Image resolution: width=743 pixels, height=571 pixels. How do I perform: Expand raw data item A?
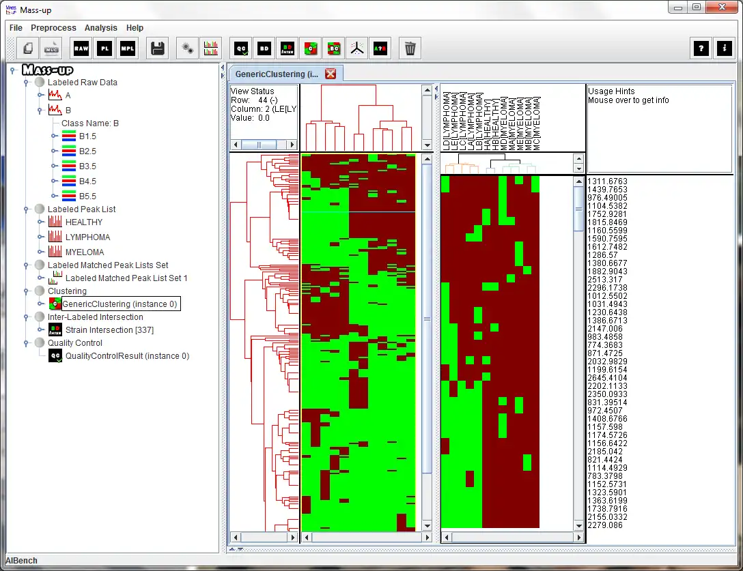[40, 96]
